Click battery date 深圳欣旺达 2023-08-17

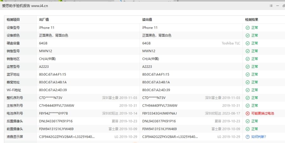(223, 113)
